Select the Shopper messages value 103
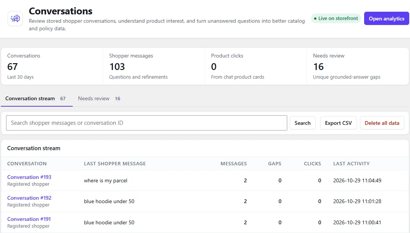The width and height of the screenshot is (410, 233). (x=117, y=67)
